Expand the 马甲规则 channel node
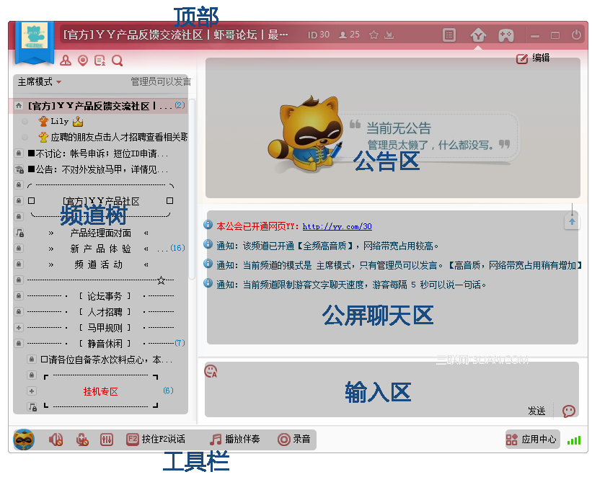Image resolution: width=592 pixels, height=477 pixels. point(19,328)
